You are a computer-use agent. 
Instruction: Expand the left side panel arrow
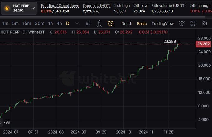point(1,122)
